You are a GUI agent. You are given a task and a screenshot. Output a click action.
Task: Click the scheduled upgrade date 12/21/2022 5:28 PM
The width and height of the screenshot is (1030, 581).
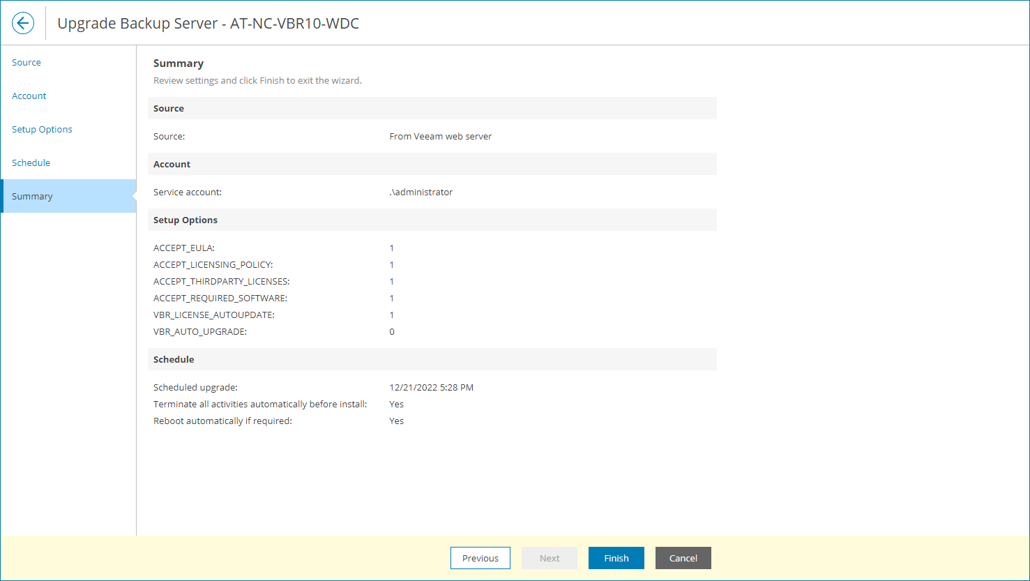(432, 387)
